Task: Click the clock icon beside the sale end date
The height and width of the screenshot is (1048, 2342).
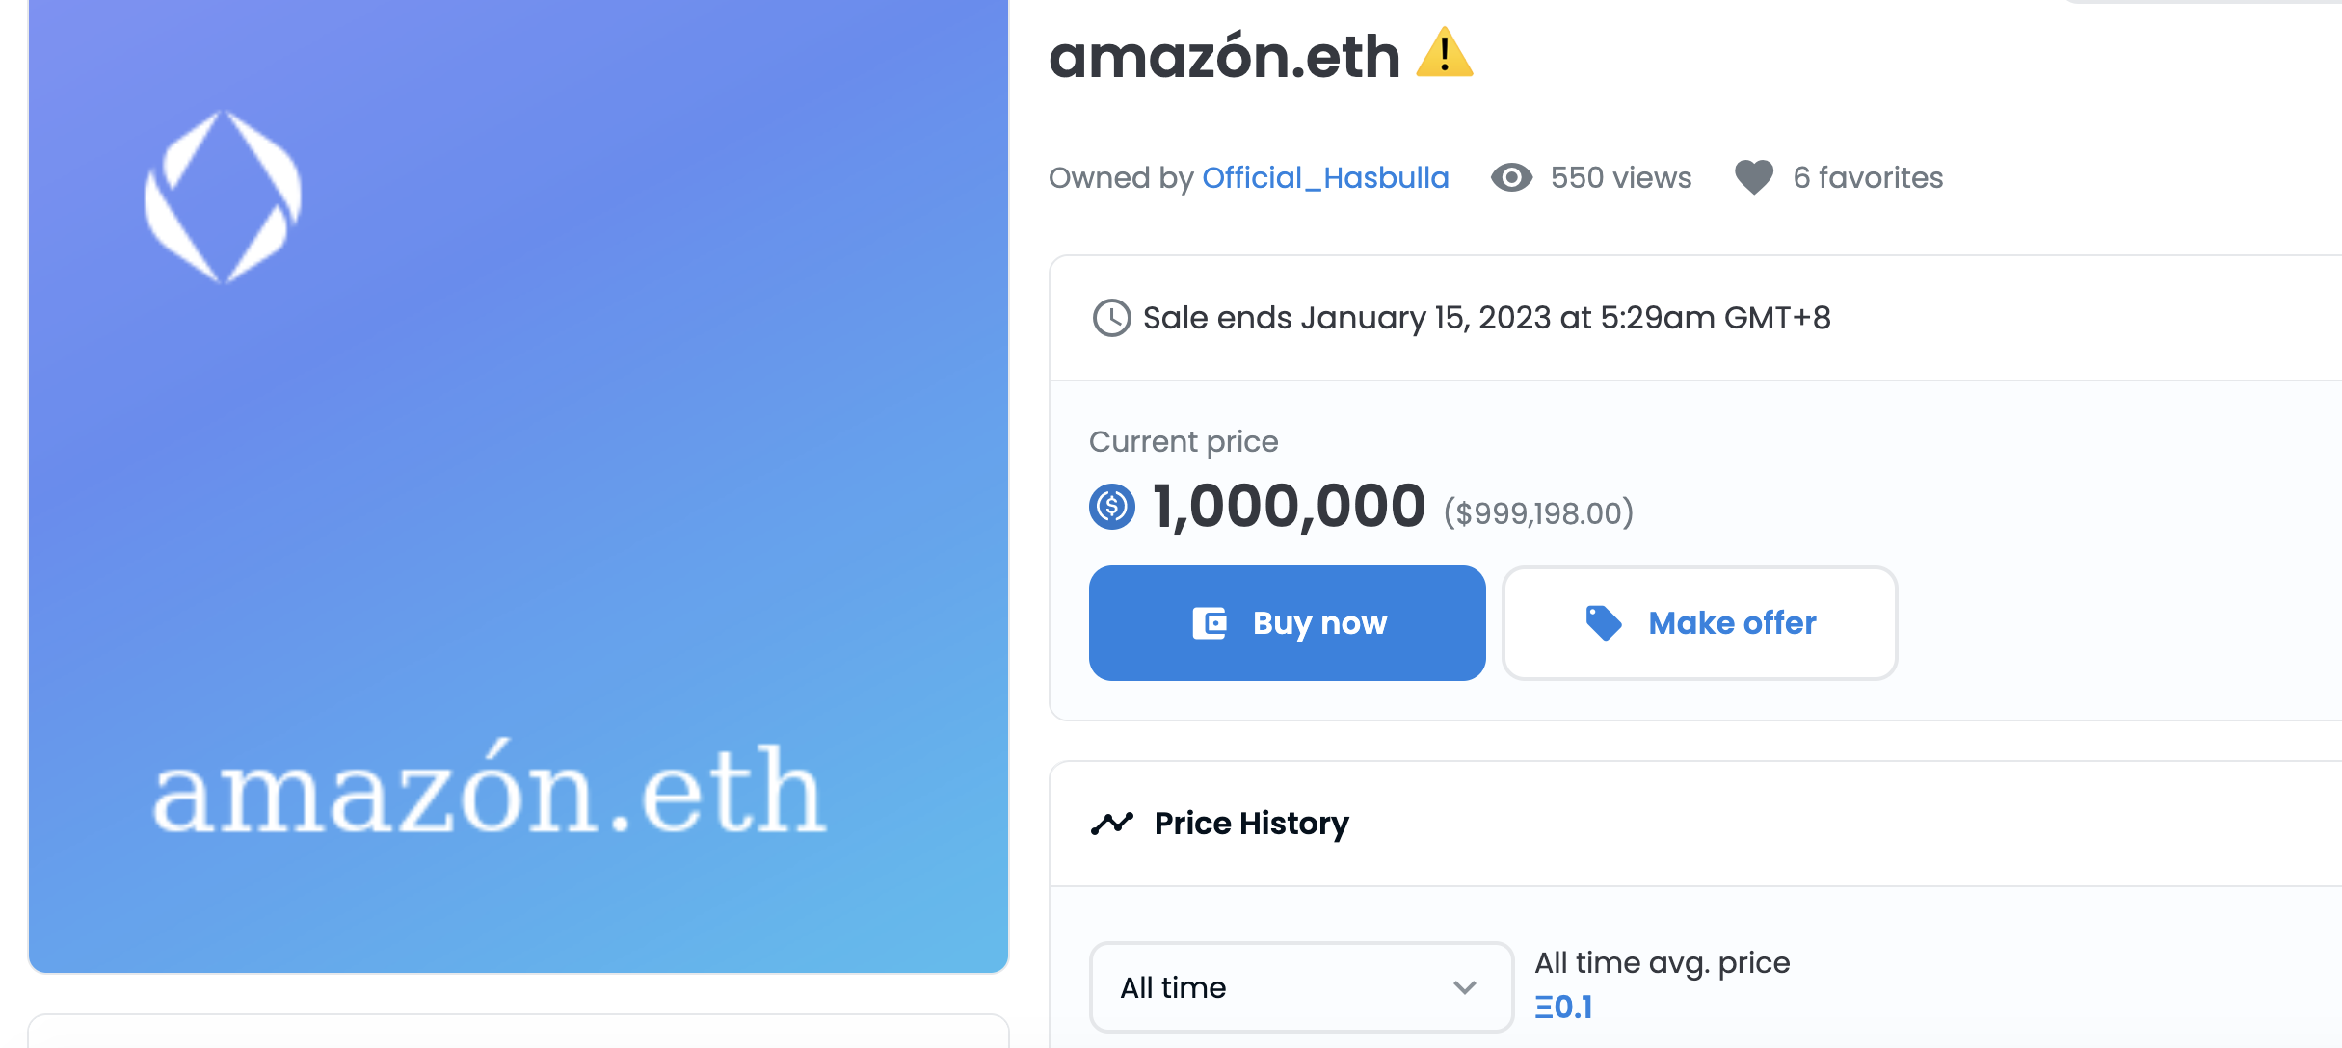Action: click(x=1111, y=318)
